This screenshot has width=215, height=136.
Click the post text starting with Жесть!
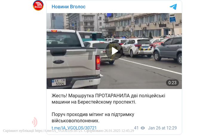coord(108,99)
